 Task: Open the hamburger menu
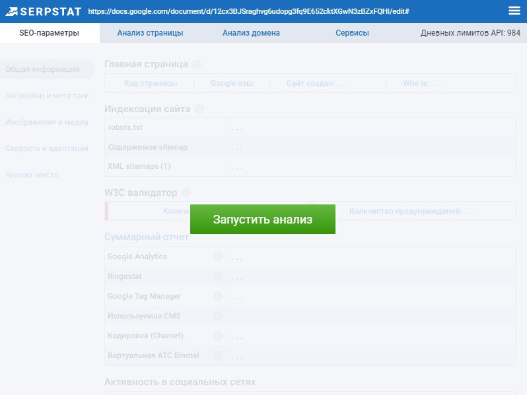point(514,11)
